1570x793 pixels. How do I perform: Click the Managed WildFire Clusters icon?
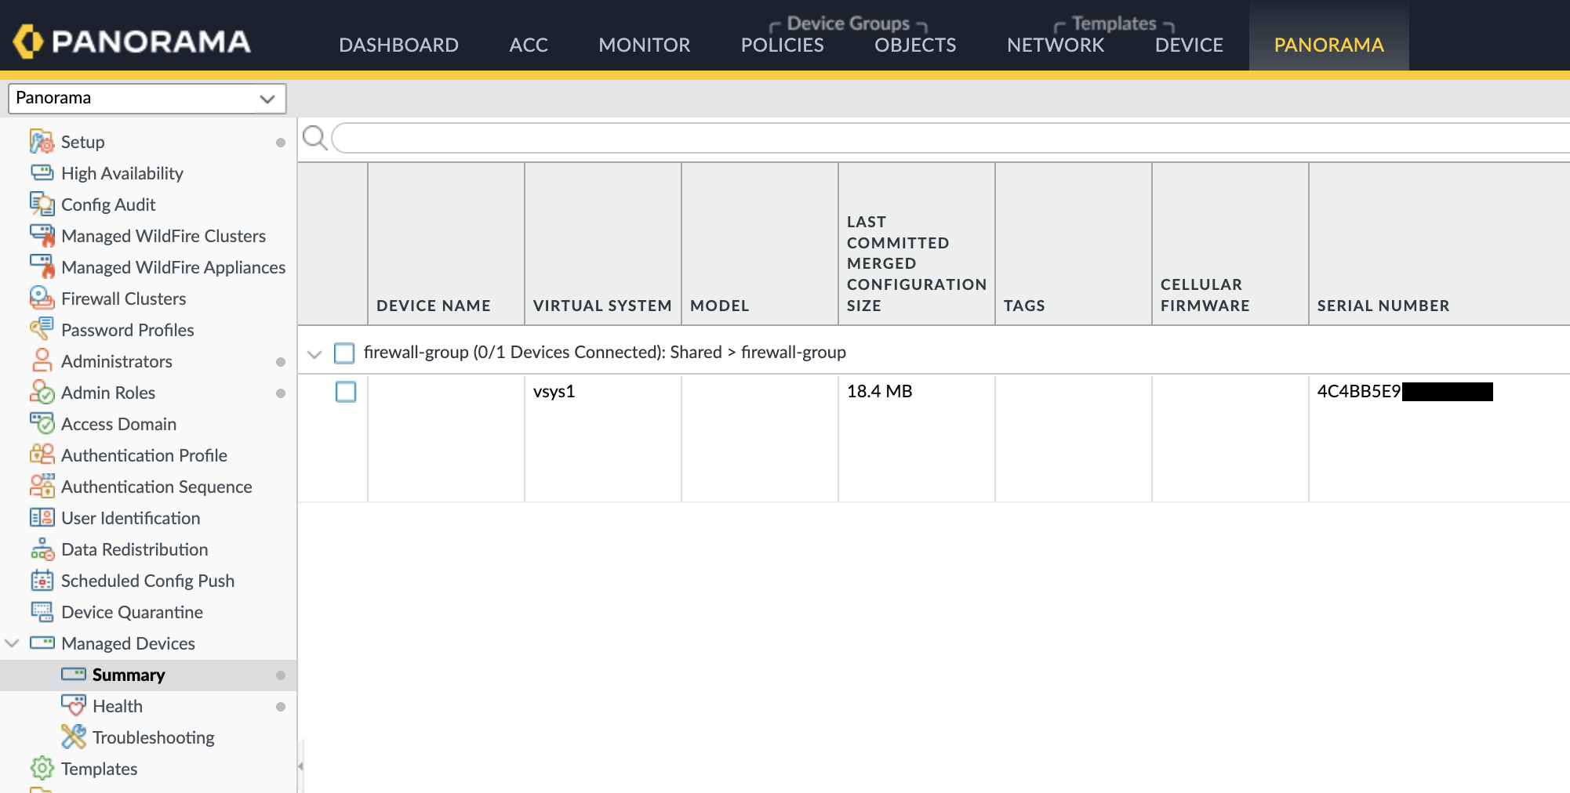(42, 236)
